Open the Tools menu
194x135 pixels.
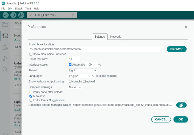28,9
